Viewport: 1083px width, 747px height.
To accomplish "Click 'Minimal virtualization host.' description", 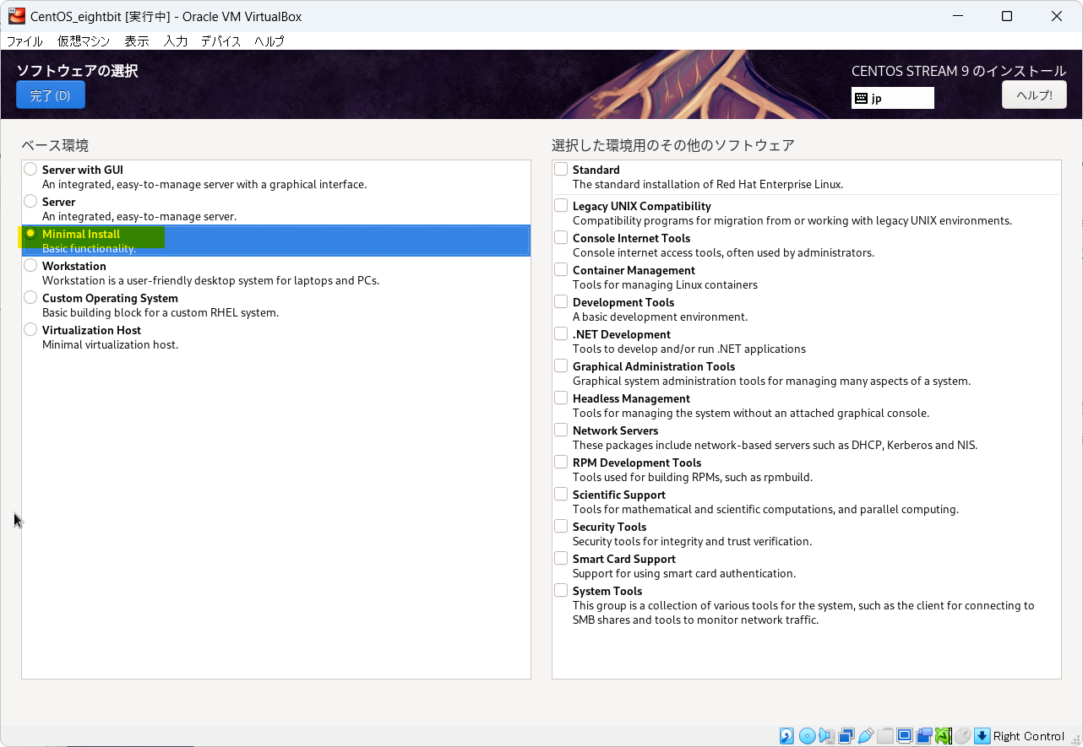I will [110, 344].
